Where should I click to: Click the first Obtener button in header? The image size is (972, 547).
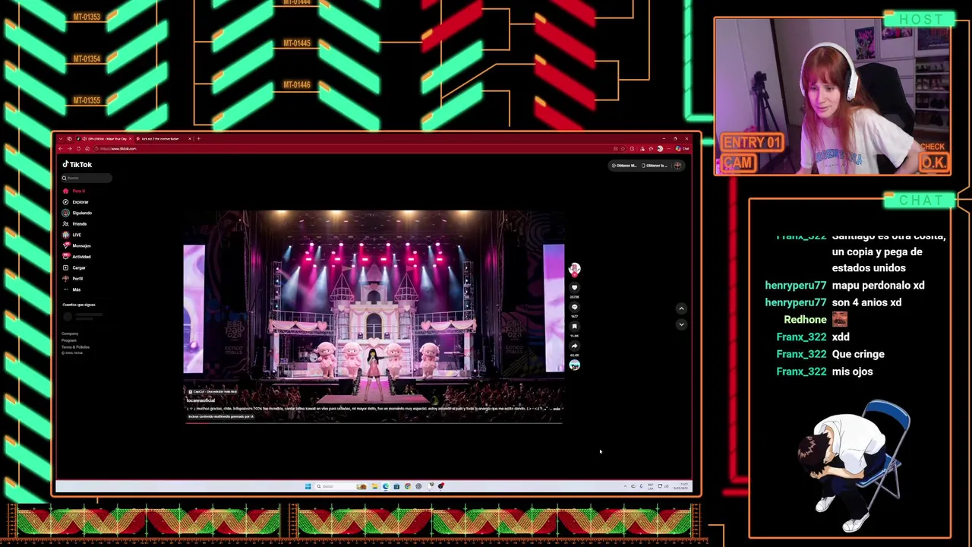[x=625, y=166]
